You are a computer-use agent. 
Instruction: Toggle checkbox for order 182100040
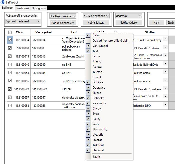click(10, 64)
